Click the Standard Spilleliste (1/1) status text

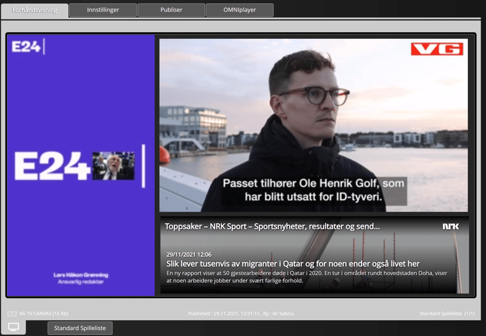tap(447, 314)
